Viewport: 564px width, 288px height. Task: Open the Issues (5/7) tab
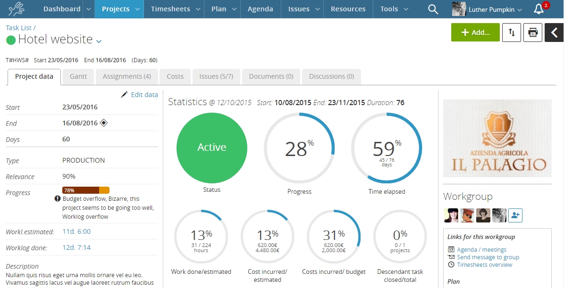pyautogui.click(x=216, y=76)
